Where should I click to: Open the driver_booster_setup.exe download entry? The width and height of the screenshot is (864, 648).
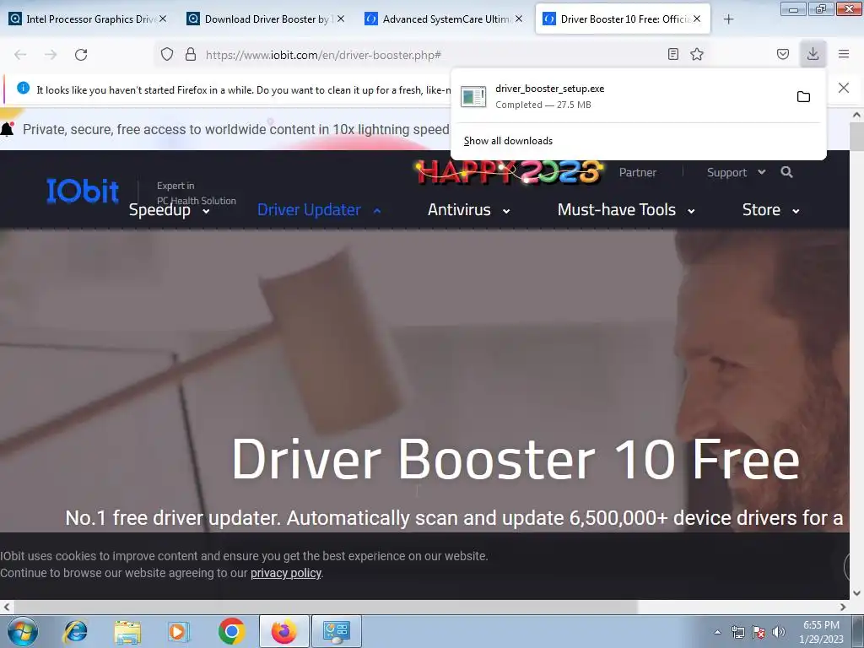tap(620, 96)
